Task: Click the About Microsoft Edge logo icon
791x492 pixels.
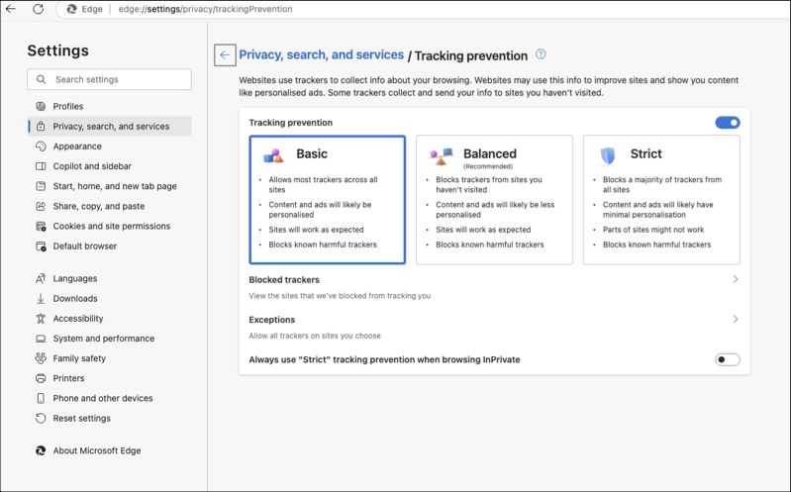Action: click(41, 450)
